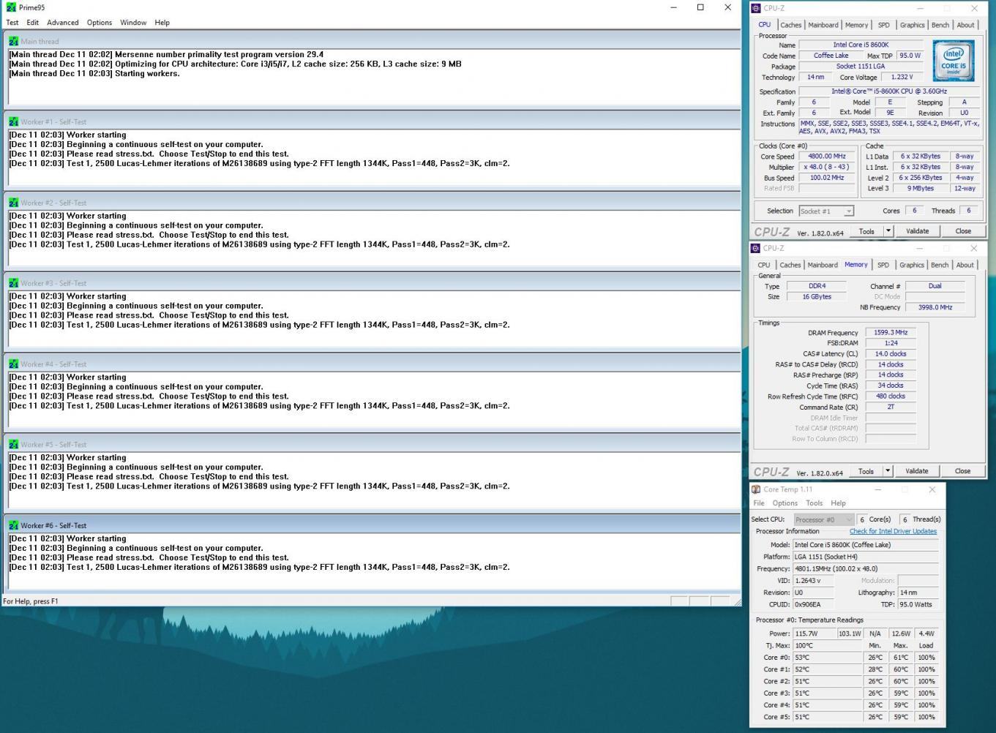Viewport: 996px width, 733px height.
Task: Click the Worker #2 Self-Test window icon
Action: [x=13, y=203]
